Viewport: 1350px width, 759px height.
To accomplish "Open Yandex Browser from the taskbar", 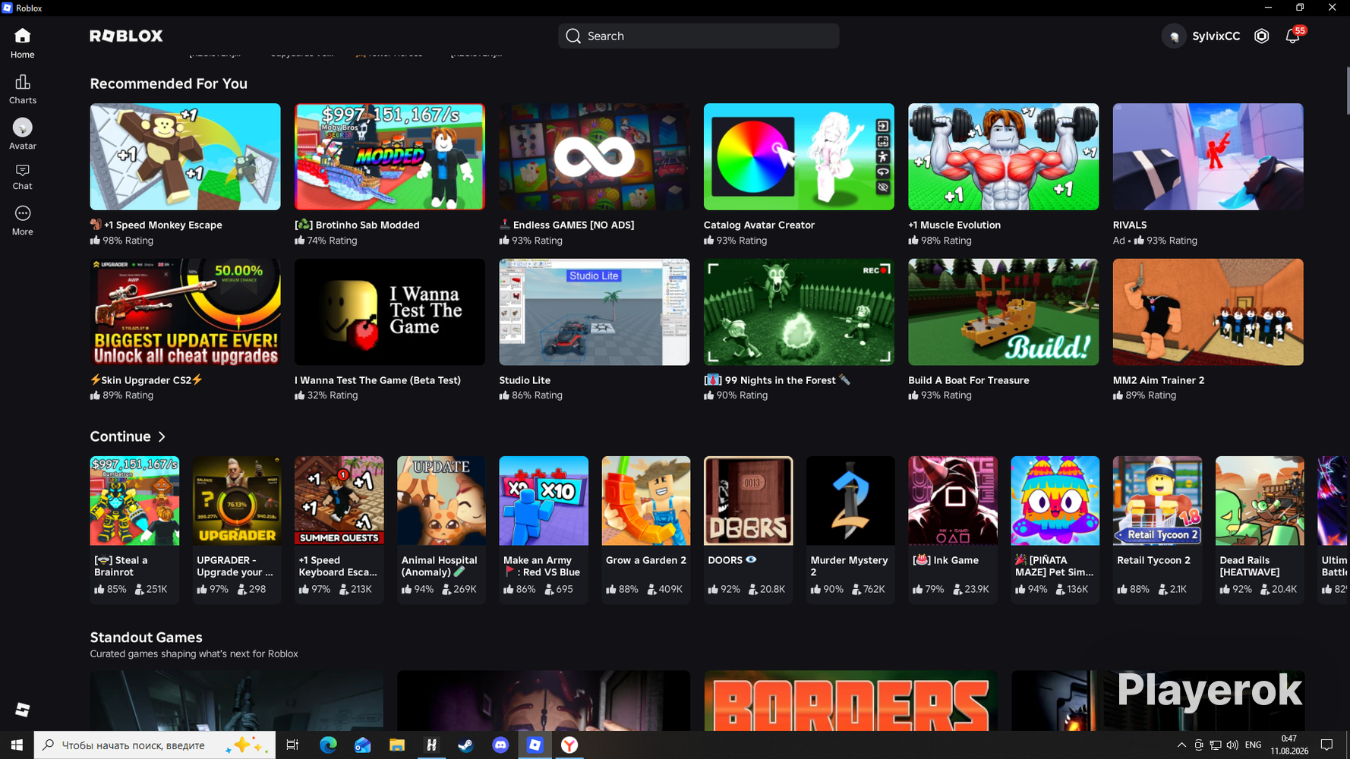I will (x=569, y=745).
